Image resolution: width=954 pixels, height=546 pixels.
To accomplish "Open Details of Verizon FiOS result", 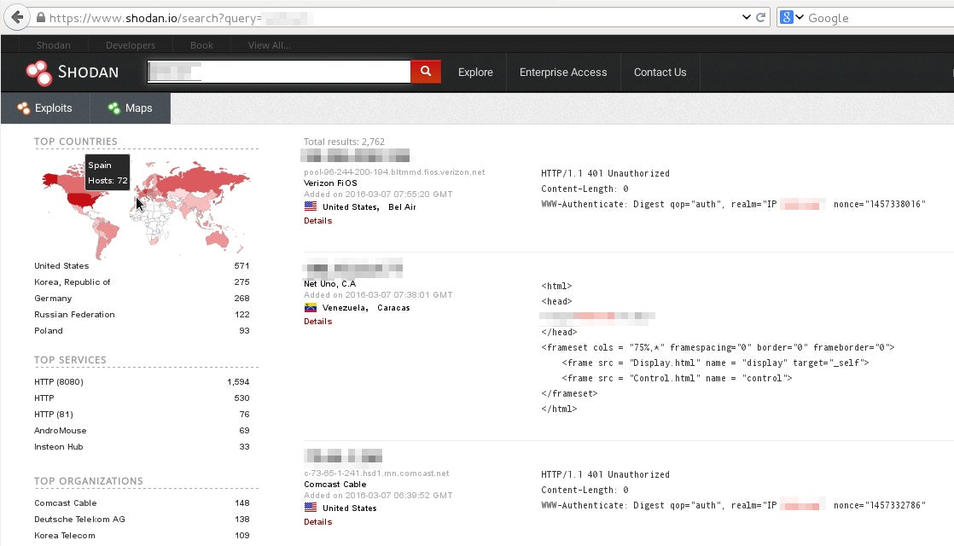I will click(317, 221).
